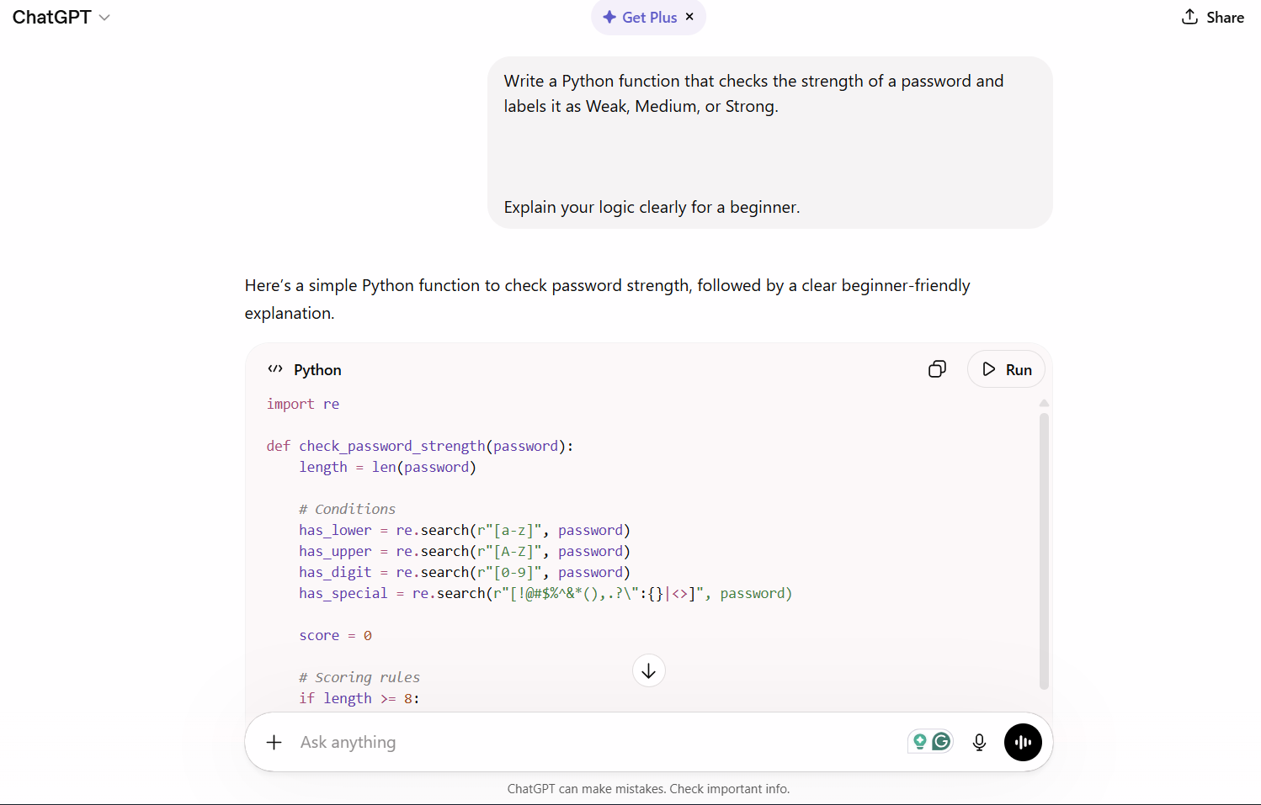Click the Share icon at top right
Image resolution: width=1261 pixels, height=805 pixels.
1189,17
